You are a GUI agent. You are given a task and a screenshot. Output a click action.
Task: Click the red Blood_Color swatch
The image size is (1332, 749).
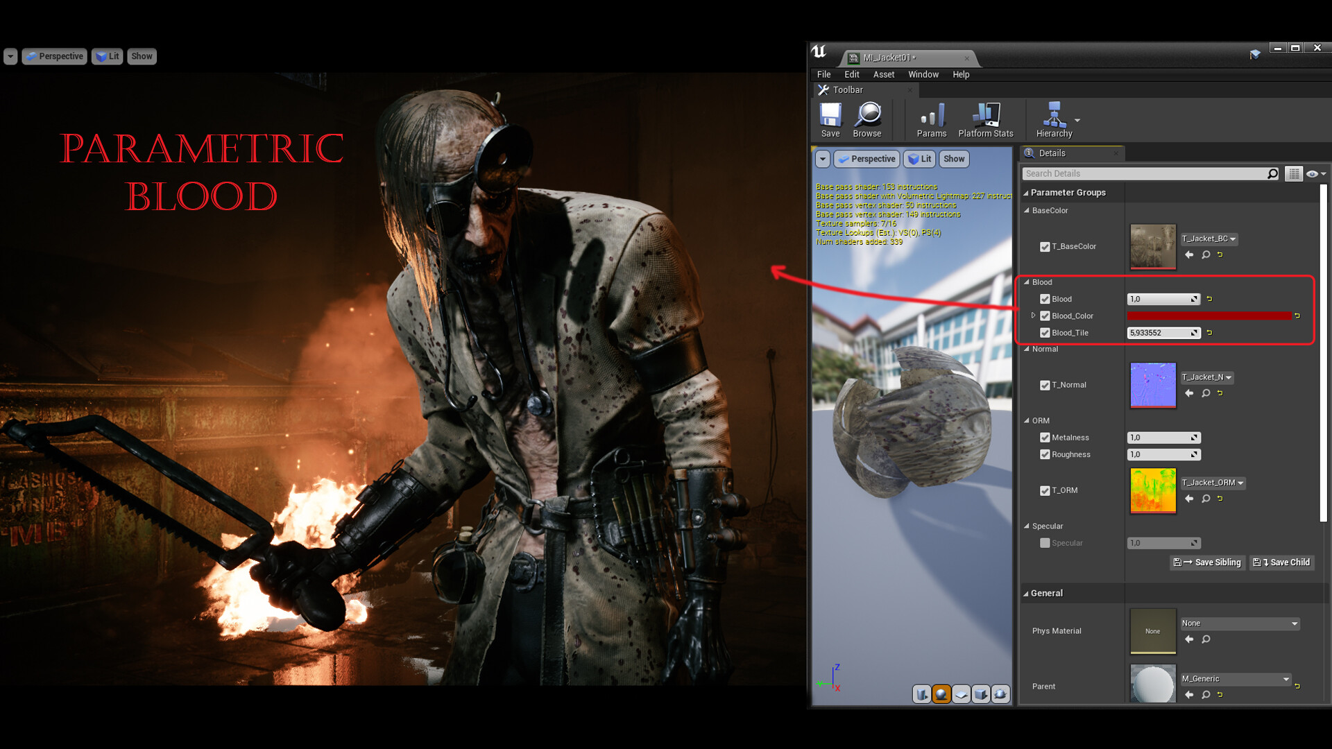[x=1209, y=316]
